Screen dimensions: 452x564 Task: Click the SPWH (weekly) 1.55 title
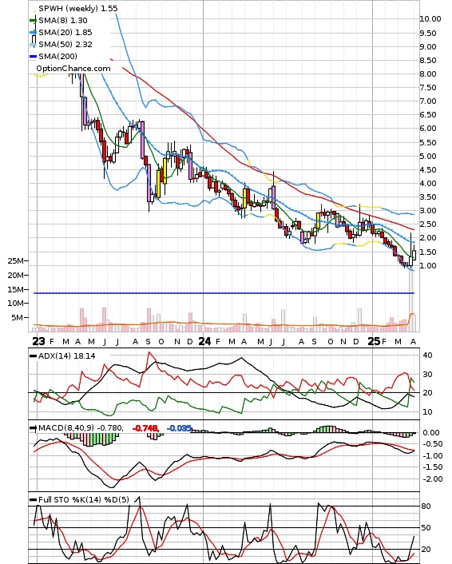click(x=78, y=8)
